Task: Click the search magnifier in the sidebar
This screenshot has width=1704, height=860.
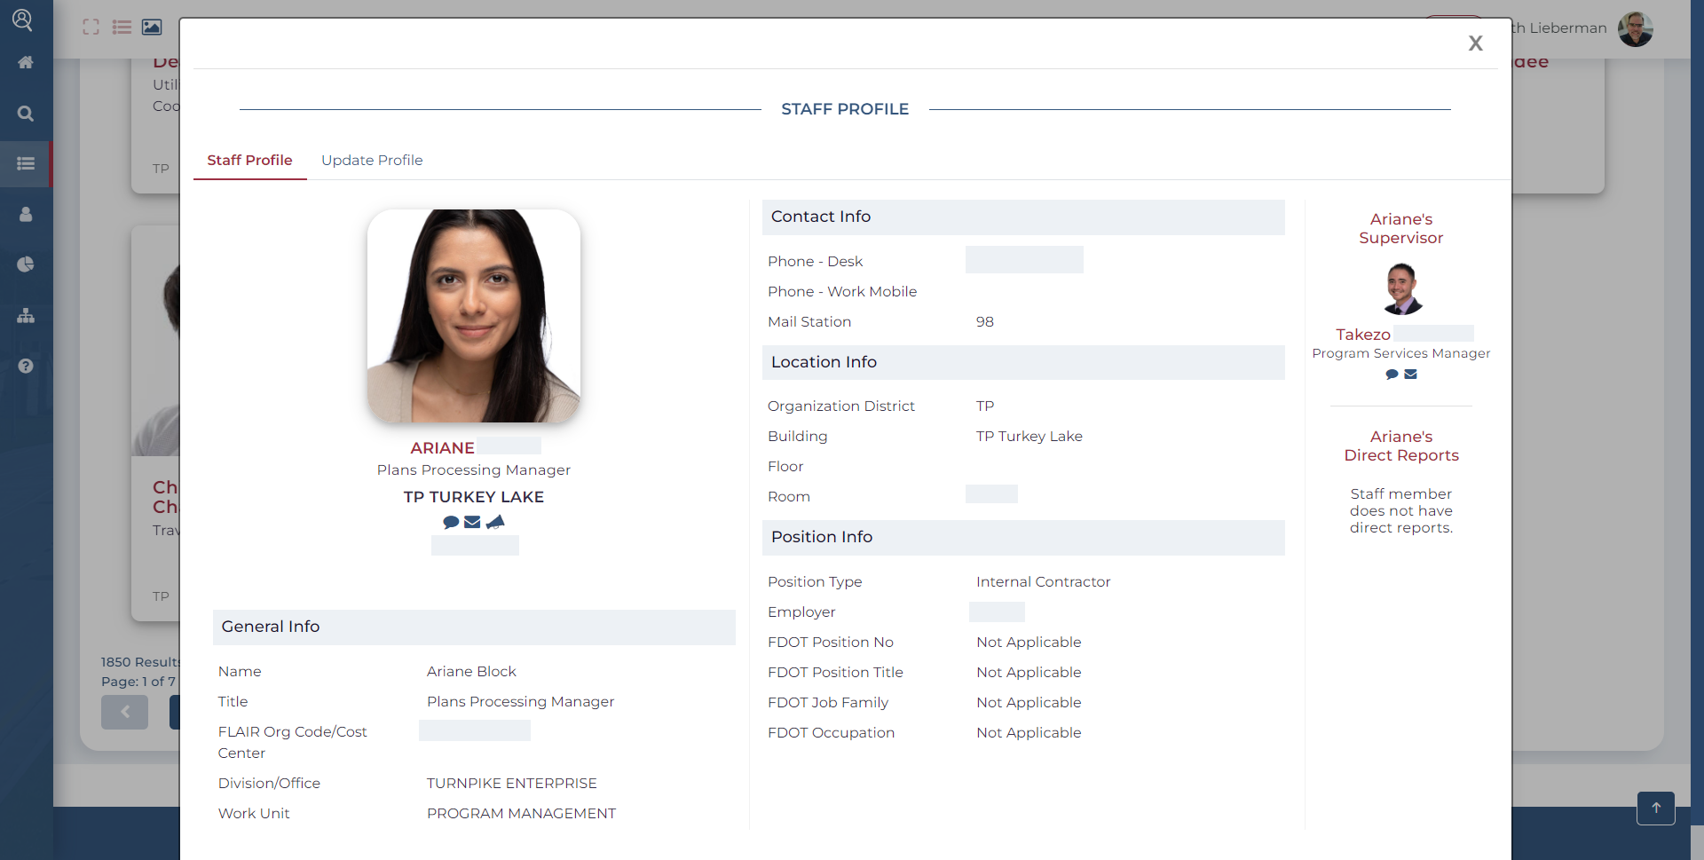Action: click(x=26, y=114)
